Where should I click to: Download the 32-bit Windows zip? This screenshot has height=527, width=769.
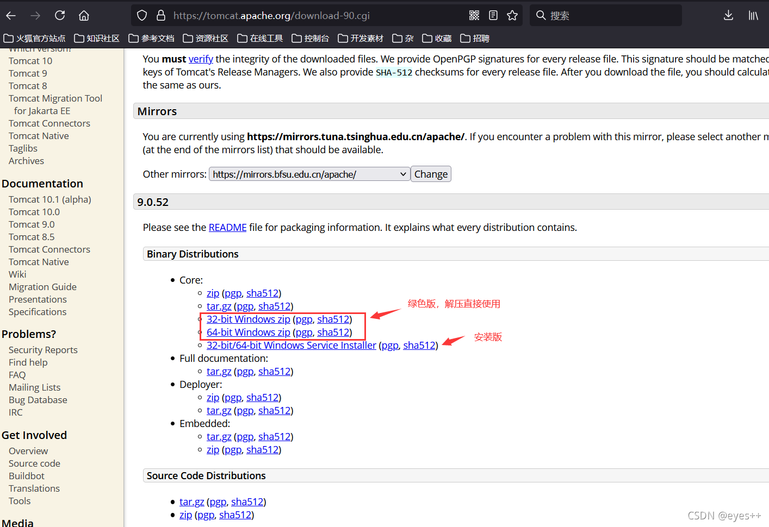point(249,319)
